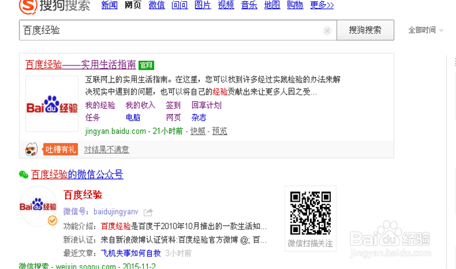
Task: Open the 回享计划 sublink
Action: [206, 105]
